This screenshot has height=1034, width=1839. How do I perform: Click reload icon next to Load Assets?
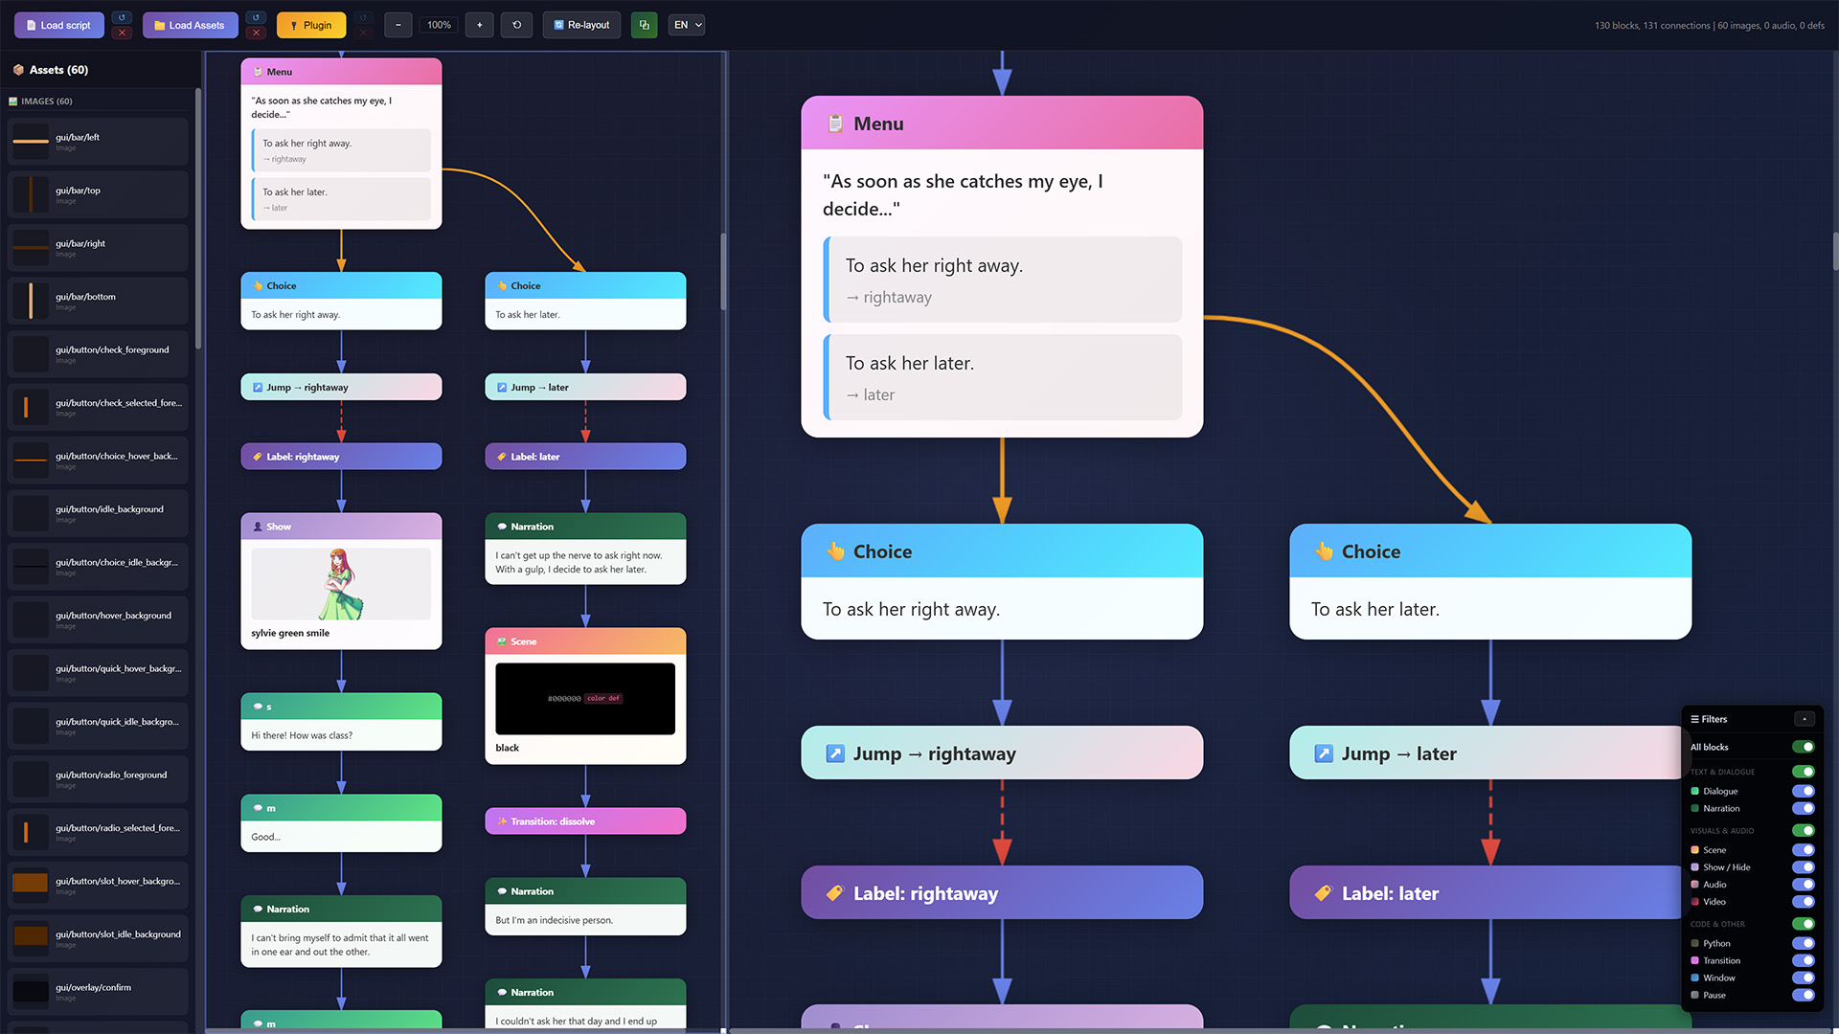tap(256, 17)
